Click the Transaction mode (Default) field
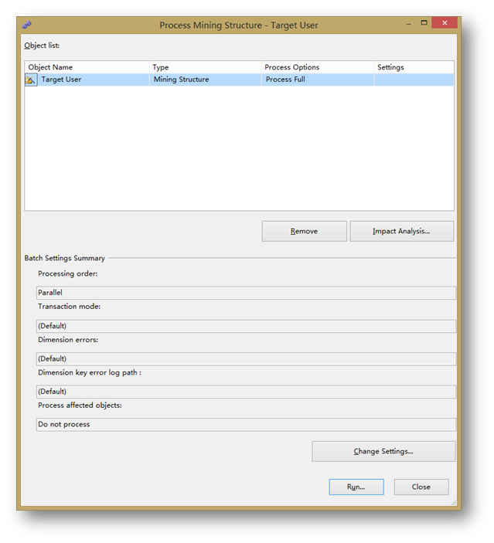Screen dimensions: 494x543 pyautogui.click(x=246, y=326)
